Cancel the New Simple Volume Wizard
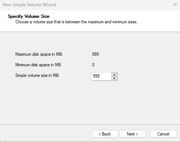Viewport: 180px width, 142px height. pos(163,134)
